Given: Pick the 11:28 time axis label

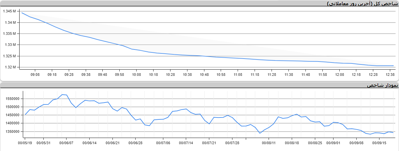Looking at the screenshot, I should coord(272,75).
